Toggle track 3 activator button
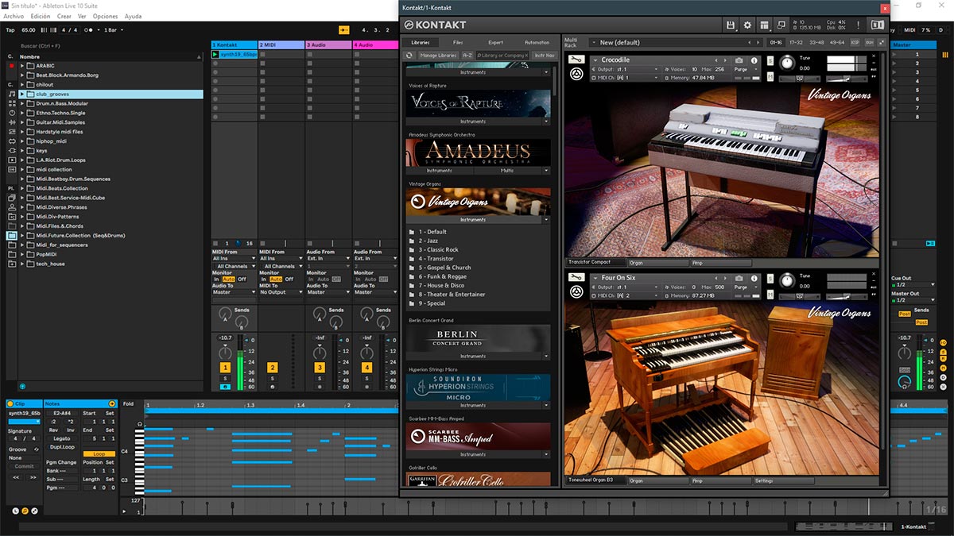This screenshot has height=536, width=954. pos(320,368)
